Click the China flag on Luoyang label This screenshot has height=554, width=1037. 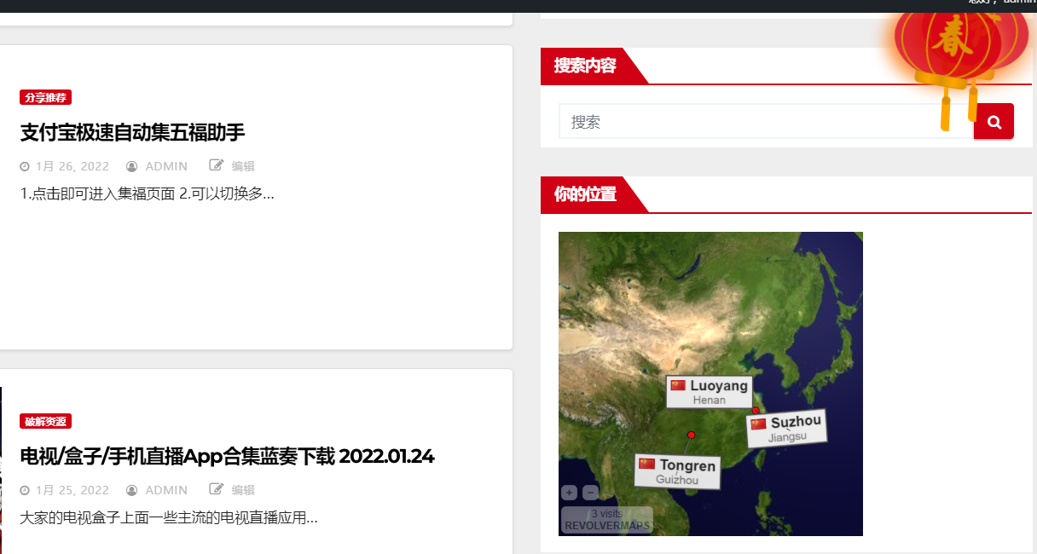[678, 385]
